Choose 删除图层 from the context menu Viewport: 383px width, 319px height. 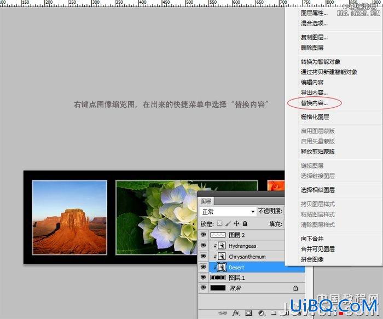pyautogui.click(x=312, y=48)
